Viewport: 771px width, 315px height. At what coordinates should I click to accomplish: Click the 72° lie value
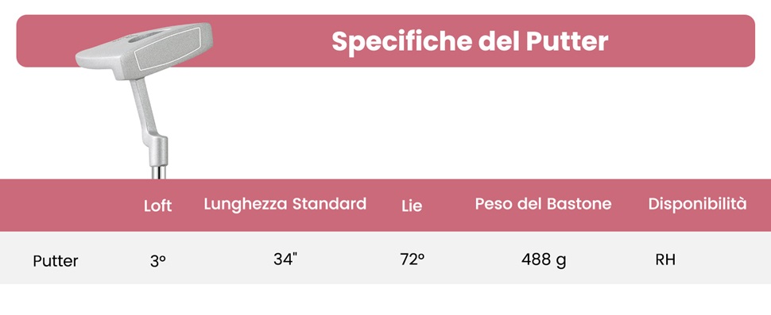click(x=412, y=259)
